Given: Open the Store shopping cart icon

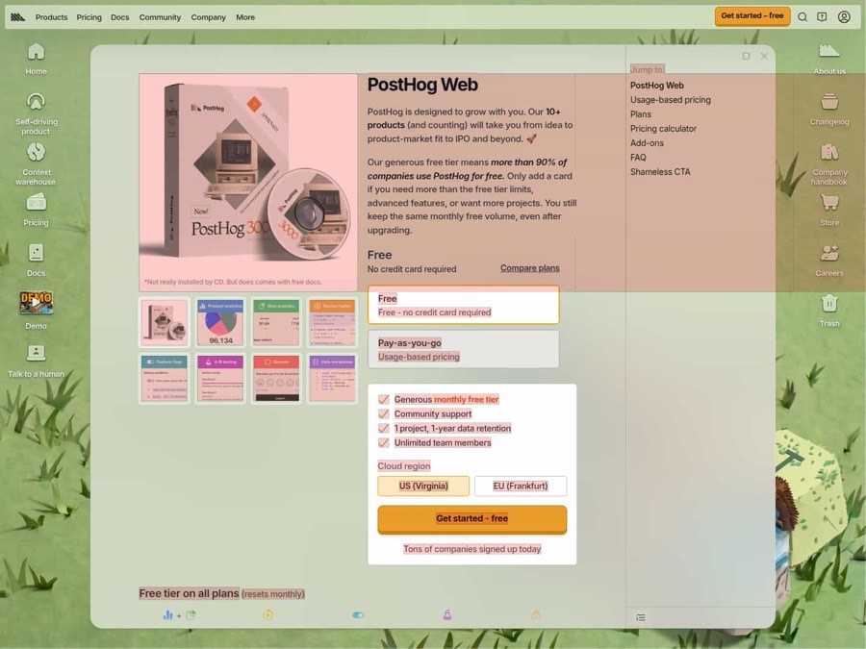Looking at the screenshot, I should point(829,210).
